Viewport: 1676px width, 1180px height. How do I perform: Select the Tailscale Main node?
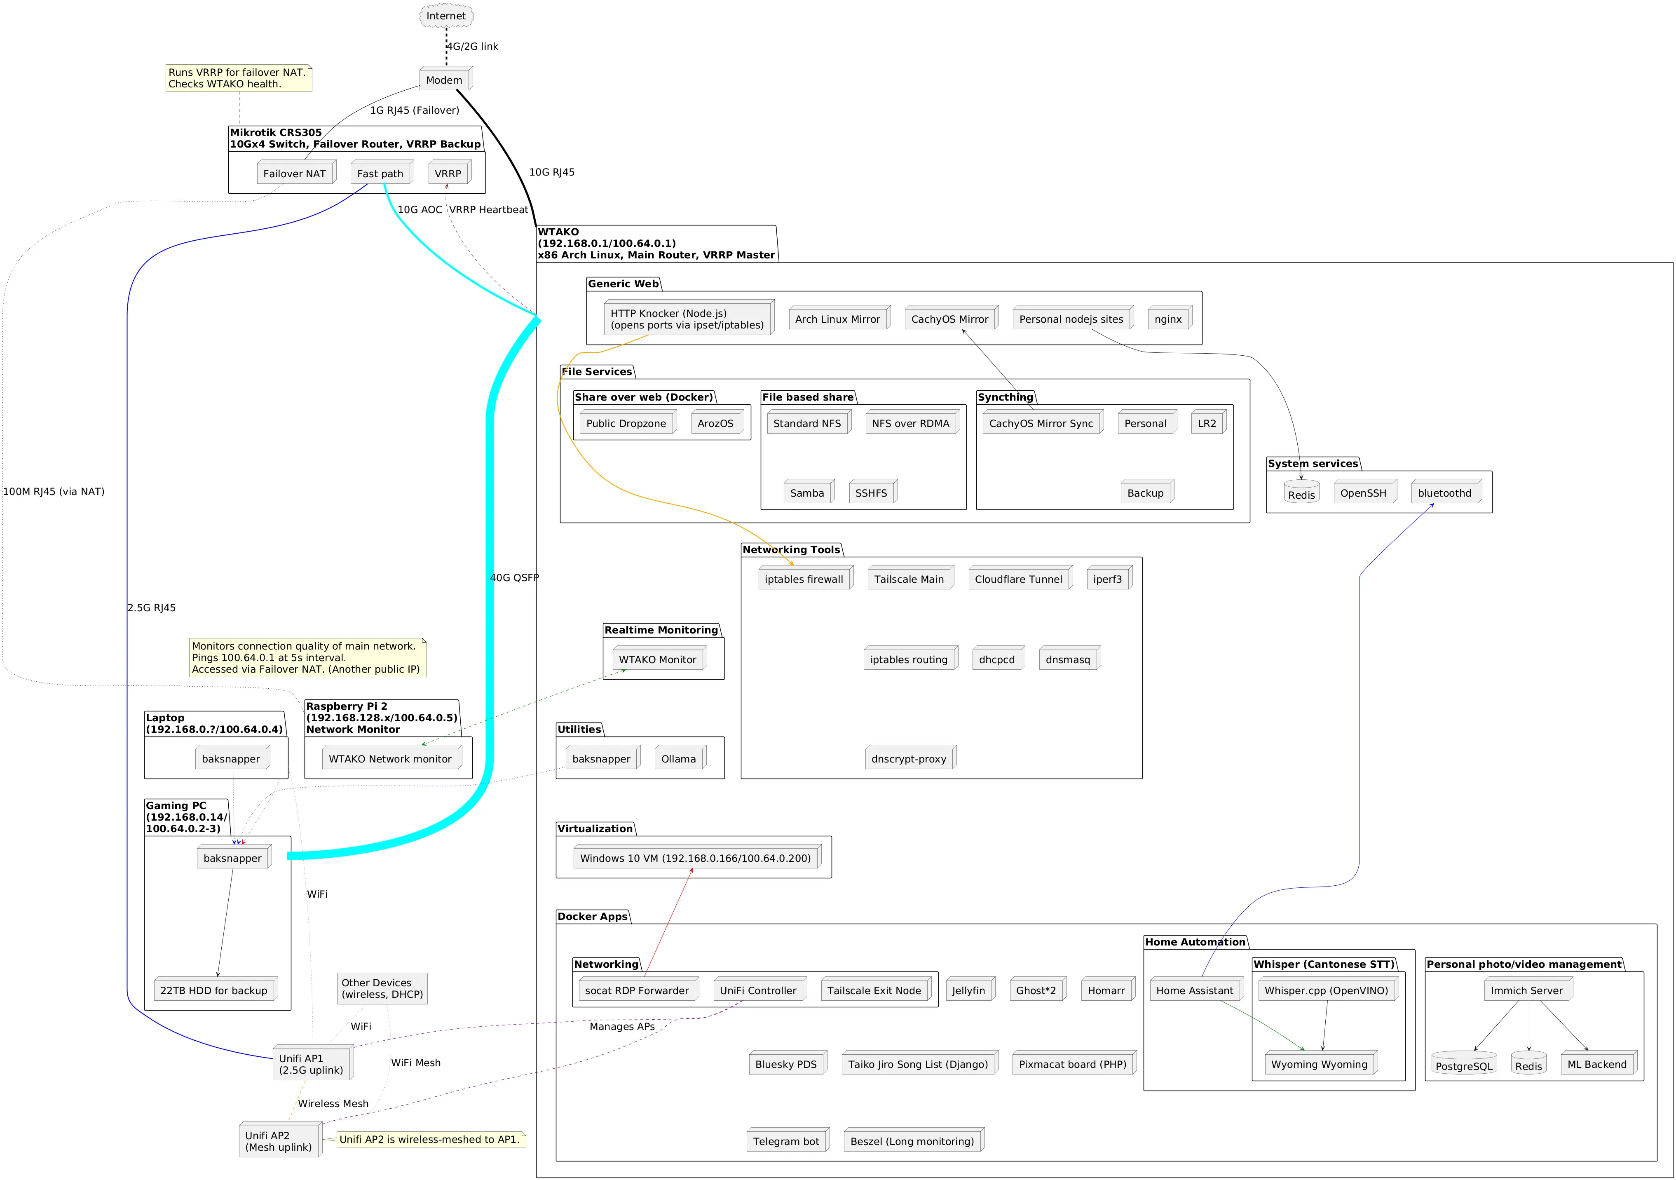tap(911, 577)
